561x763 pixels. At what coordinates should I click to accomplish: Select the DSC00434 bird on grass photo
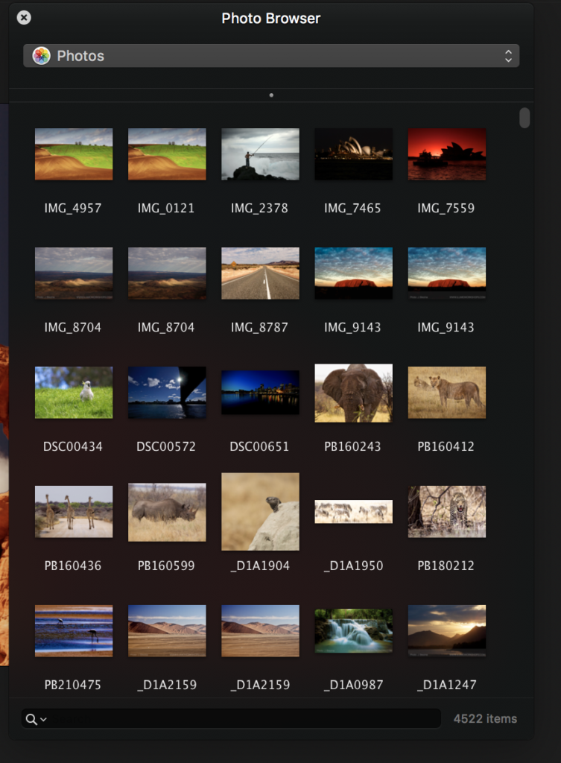pyautogui.click(x=74, y=393)
